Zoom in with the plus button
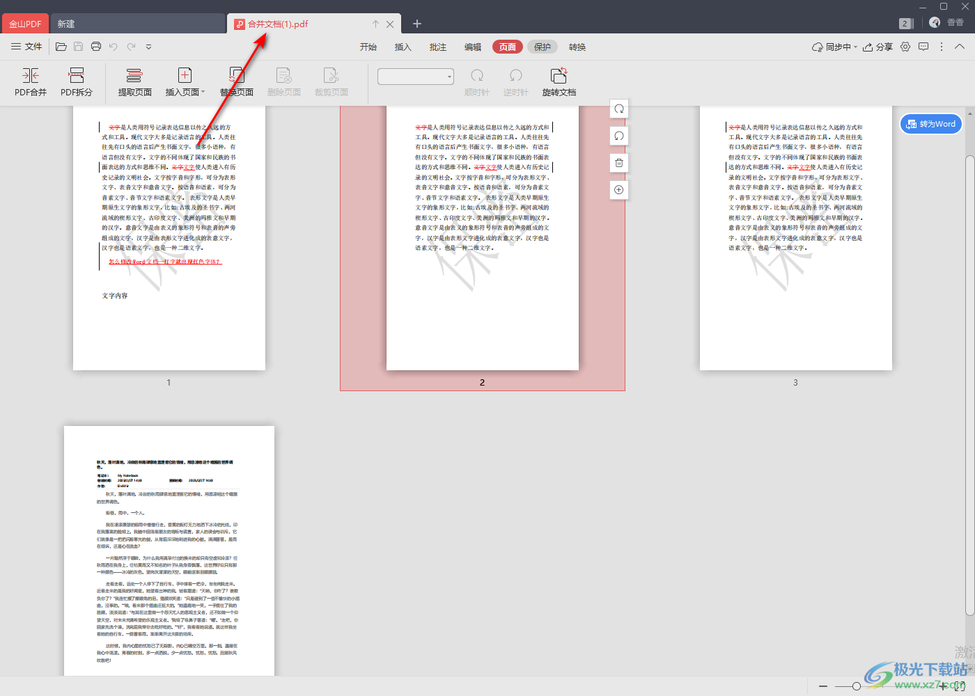This screenshot has width=975, height=696. coord(944,686)
